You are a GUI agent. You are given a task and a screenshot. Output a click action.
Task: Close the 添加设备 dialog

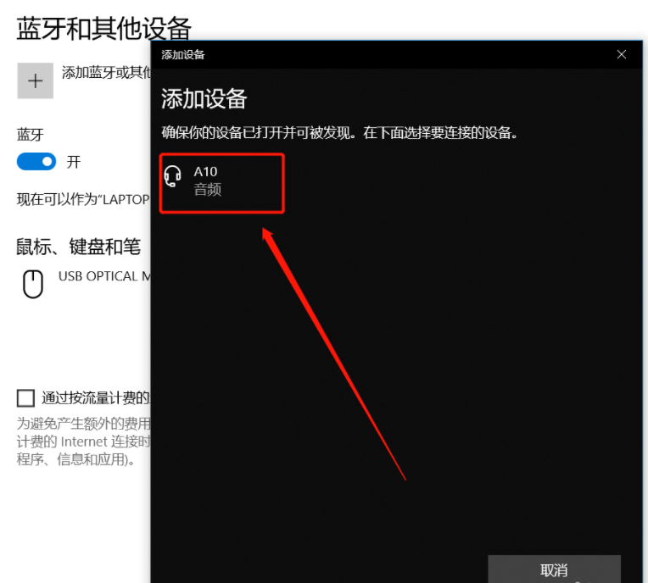621,54
